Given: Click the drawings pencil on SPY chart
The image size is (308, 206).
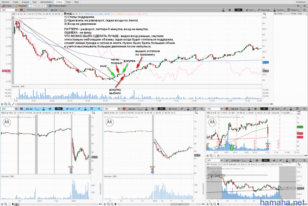Looking at the screenshot, I should click(x=281, y=160).
